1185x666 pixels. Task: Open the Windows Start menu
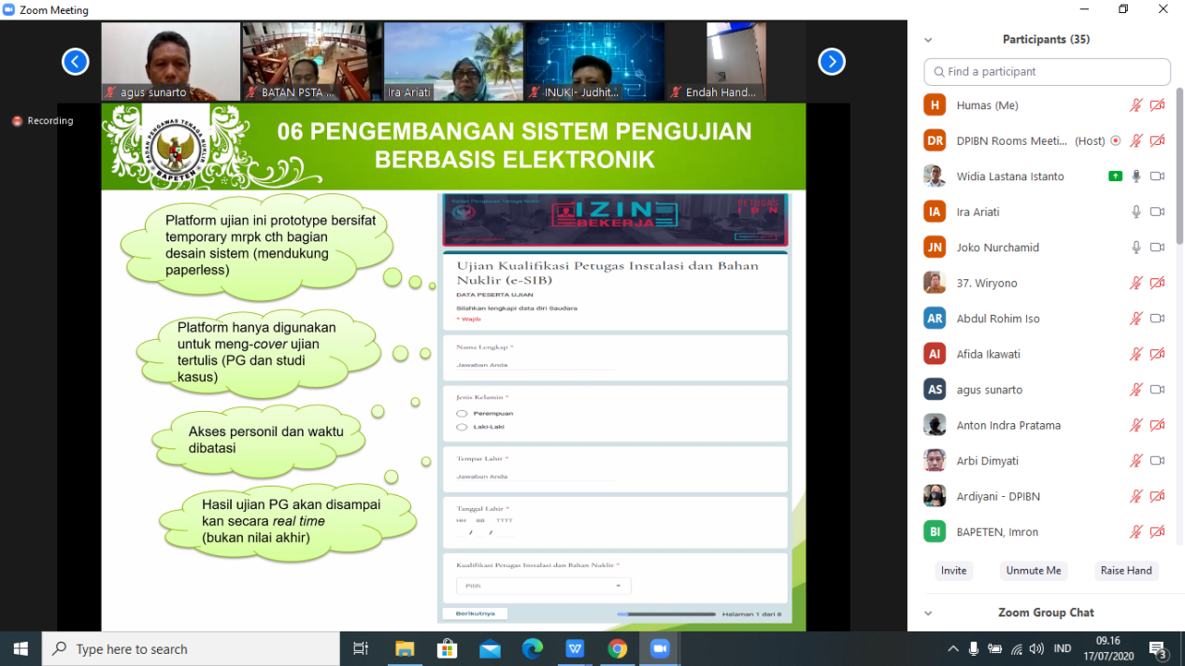tap(21, 648)
